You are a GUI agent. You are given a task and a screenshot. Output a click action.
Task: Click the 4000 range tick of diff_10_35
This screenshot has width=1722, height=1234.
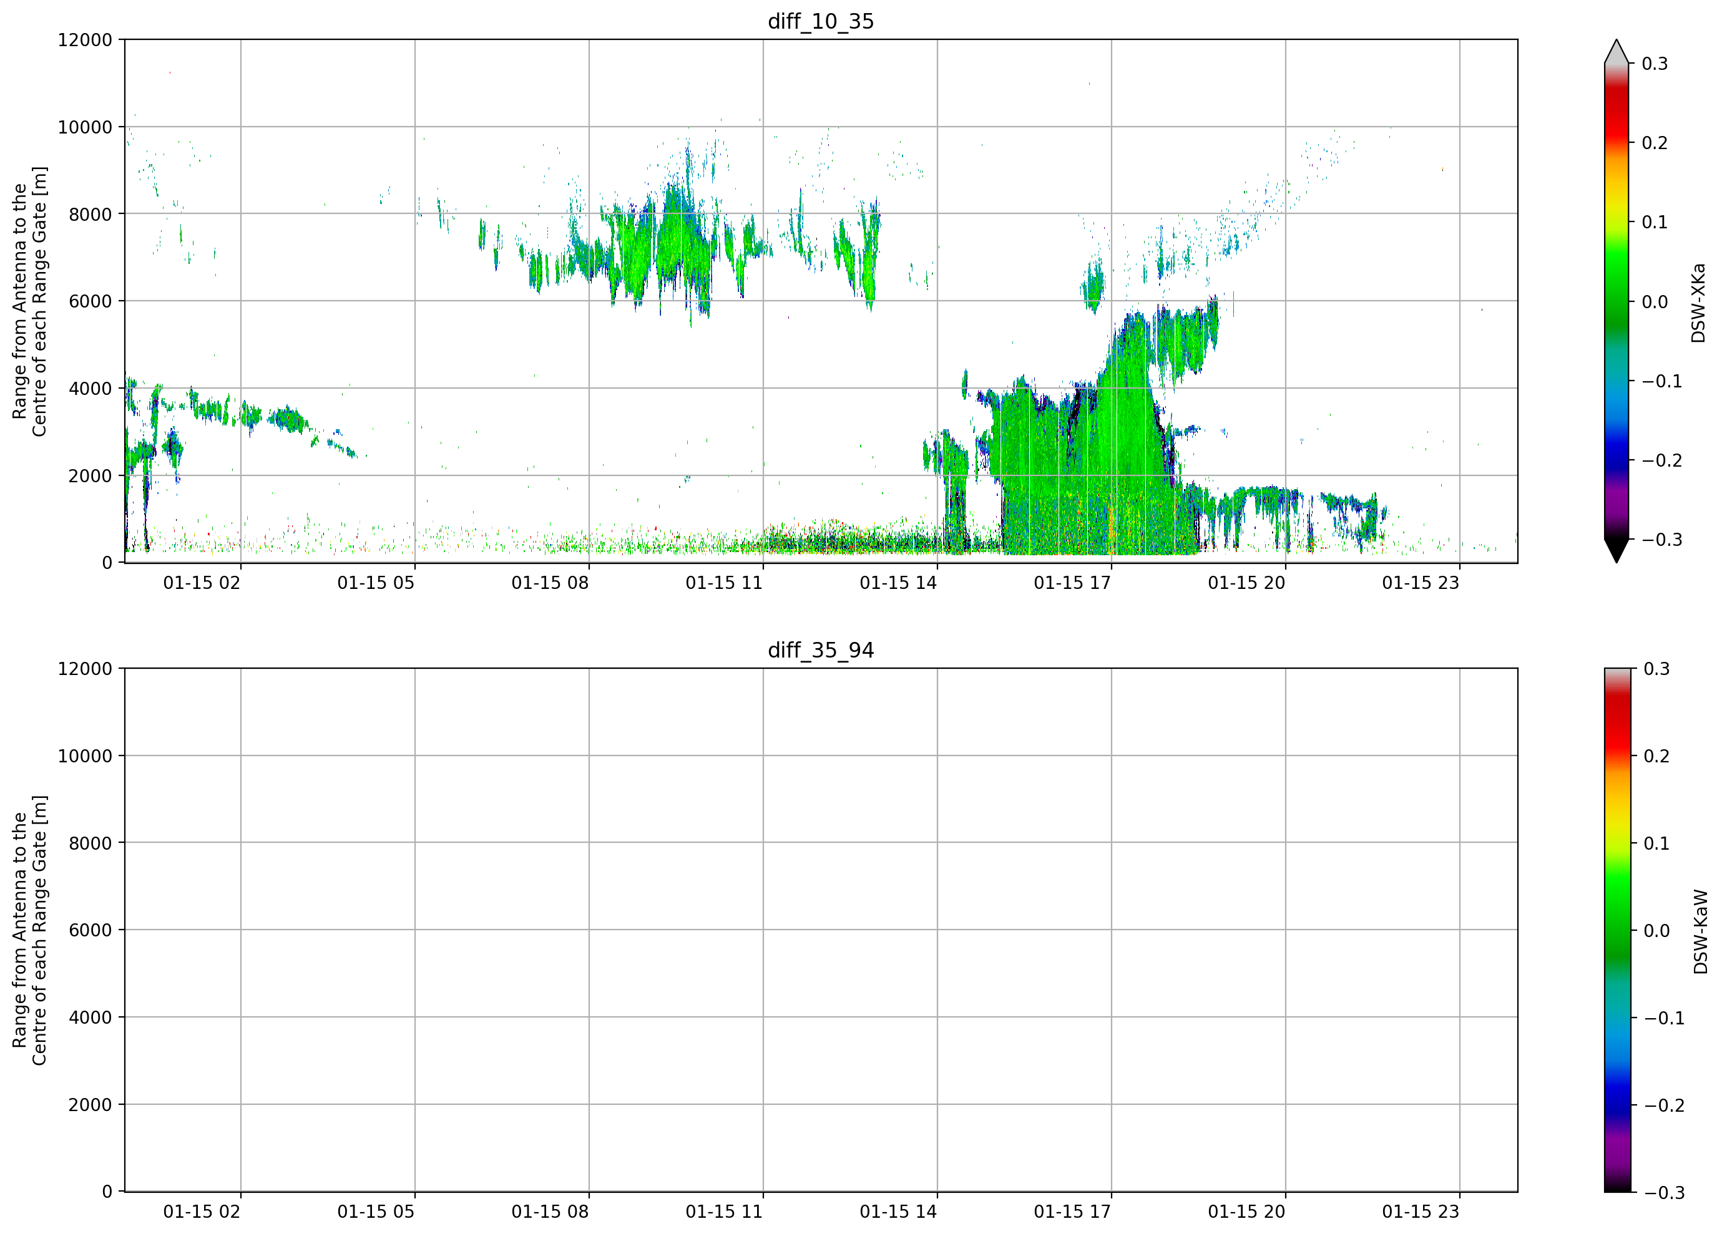pos(91,389)
